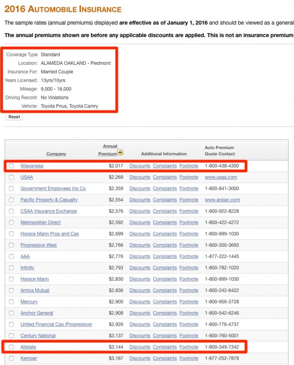Screen dimensions: 294x365
Task: Select the Allstate checkbox
Action: (11, 347)
